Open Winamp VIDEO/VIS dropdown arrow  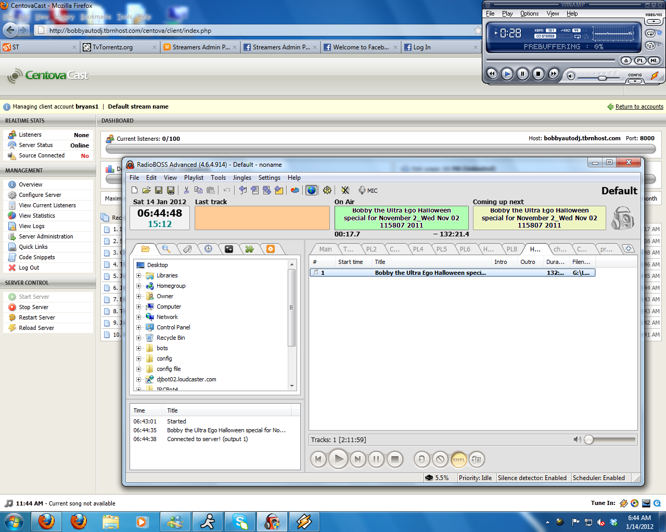click(x=654, y=22)
